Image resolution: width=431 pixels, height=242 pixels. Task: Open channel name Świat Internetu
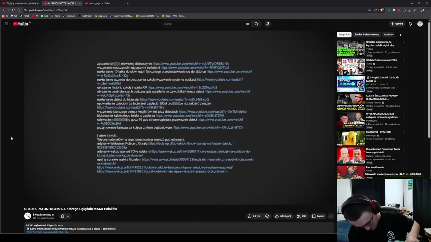[42, 215]
